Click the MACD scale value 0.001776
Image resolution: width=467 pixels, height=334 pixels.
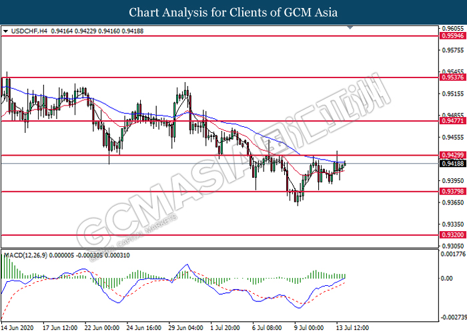point(453,254)
